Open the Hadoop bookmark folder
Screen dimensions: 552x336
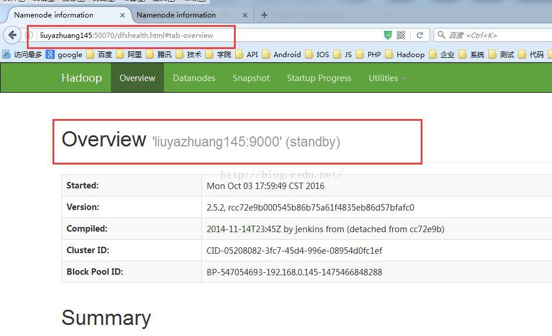click(x=405, y=54)
